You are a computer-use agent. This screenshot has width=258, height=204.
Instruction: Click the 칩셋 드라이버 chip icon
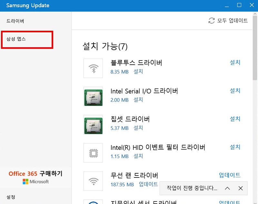(93, 124)
